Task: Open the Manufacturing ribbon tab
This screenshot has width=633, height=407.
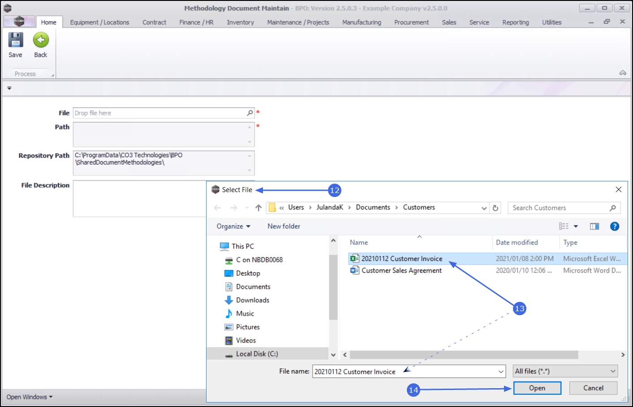Action: 362,22
